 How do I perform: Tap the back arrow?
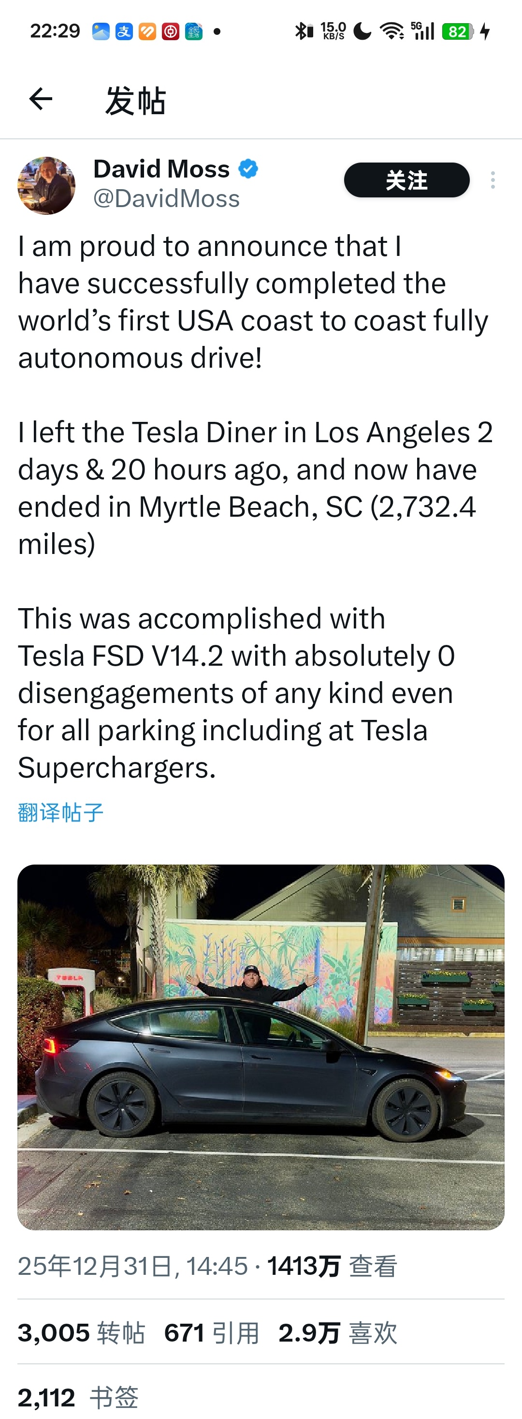tap(41, 99)
